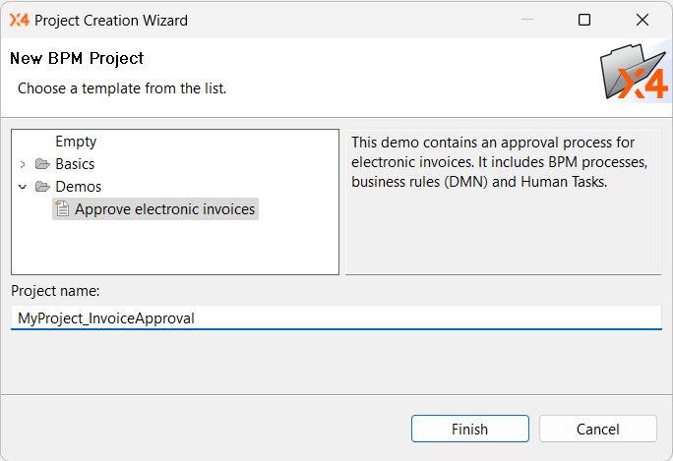Select the Basics folder label
The width and height of the screenshot is (673, 461).
pyautogui.click(x=75, y=164)
